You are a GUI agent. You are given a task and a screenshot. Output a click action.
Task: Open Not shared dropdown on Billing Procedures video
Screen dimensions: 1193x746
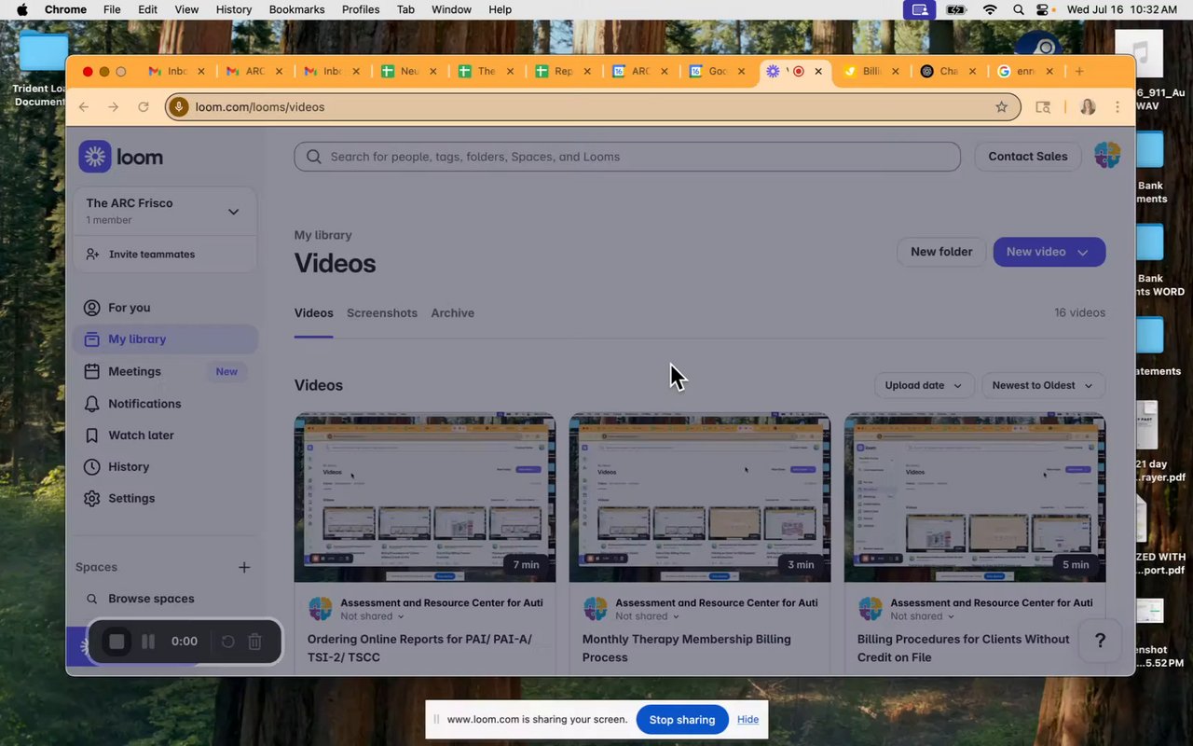point(923,616)
